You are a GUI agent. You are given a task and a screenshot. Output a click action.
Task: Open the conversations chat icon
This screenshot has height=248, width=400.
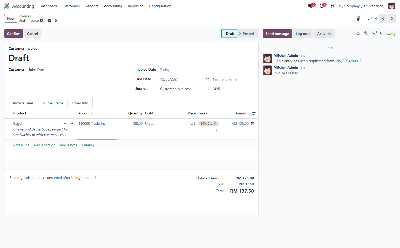click(310, 6)
